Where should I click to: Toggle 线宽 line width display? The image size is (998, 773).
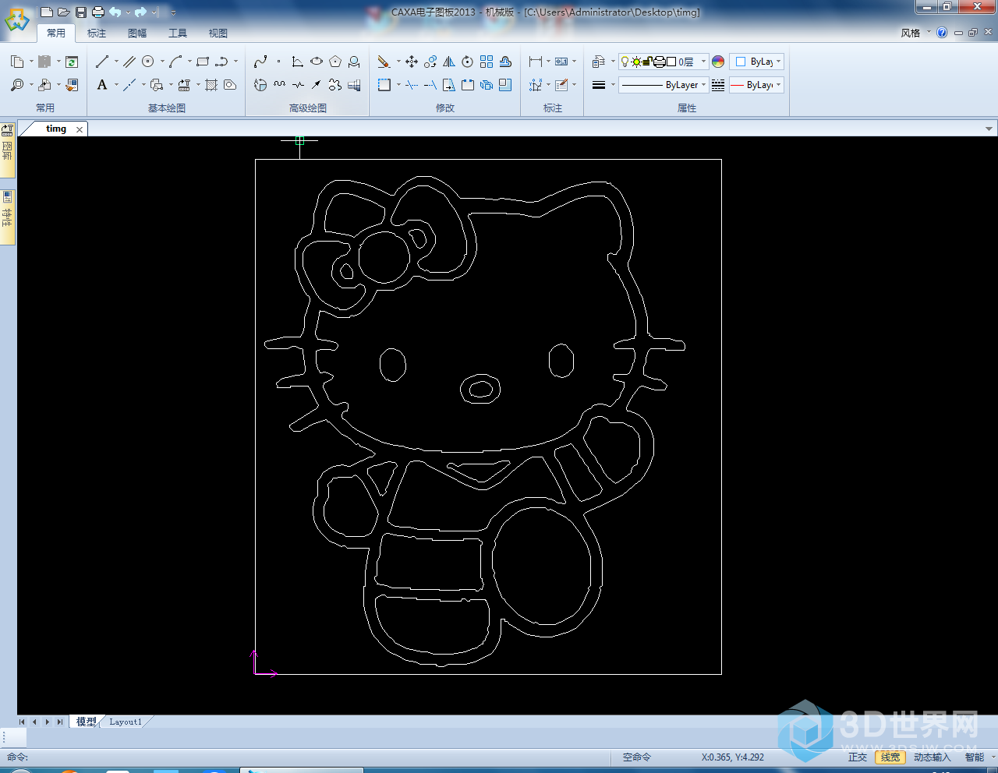point(890,757)
